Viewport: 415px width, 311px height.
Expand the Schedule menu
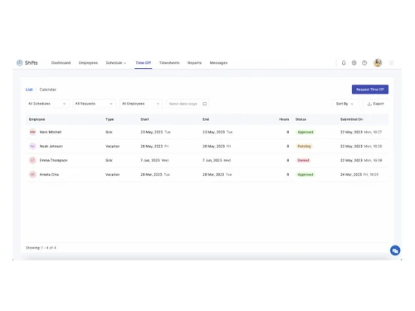point(116,63)
